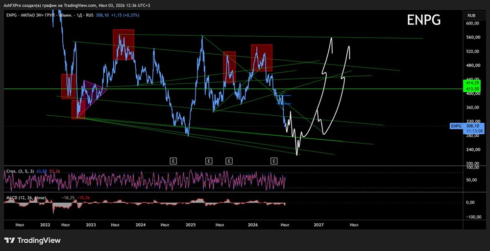This screenshot has height=251, width=490.
Task: Open the RUB currency selector
Action: (472, 15)
